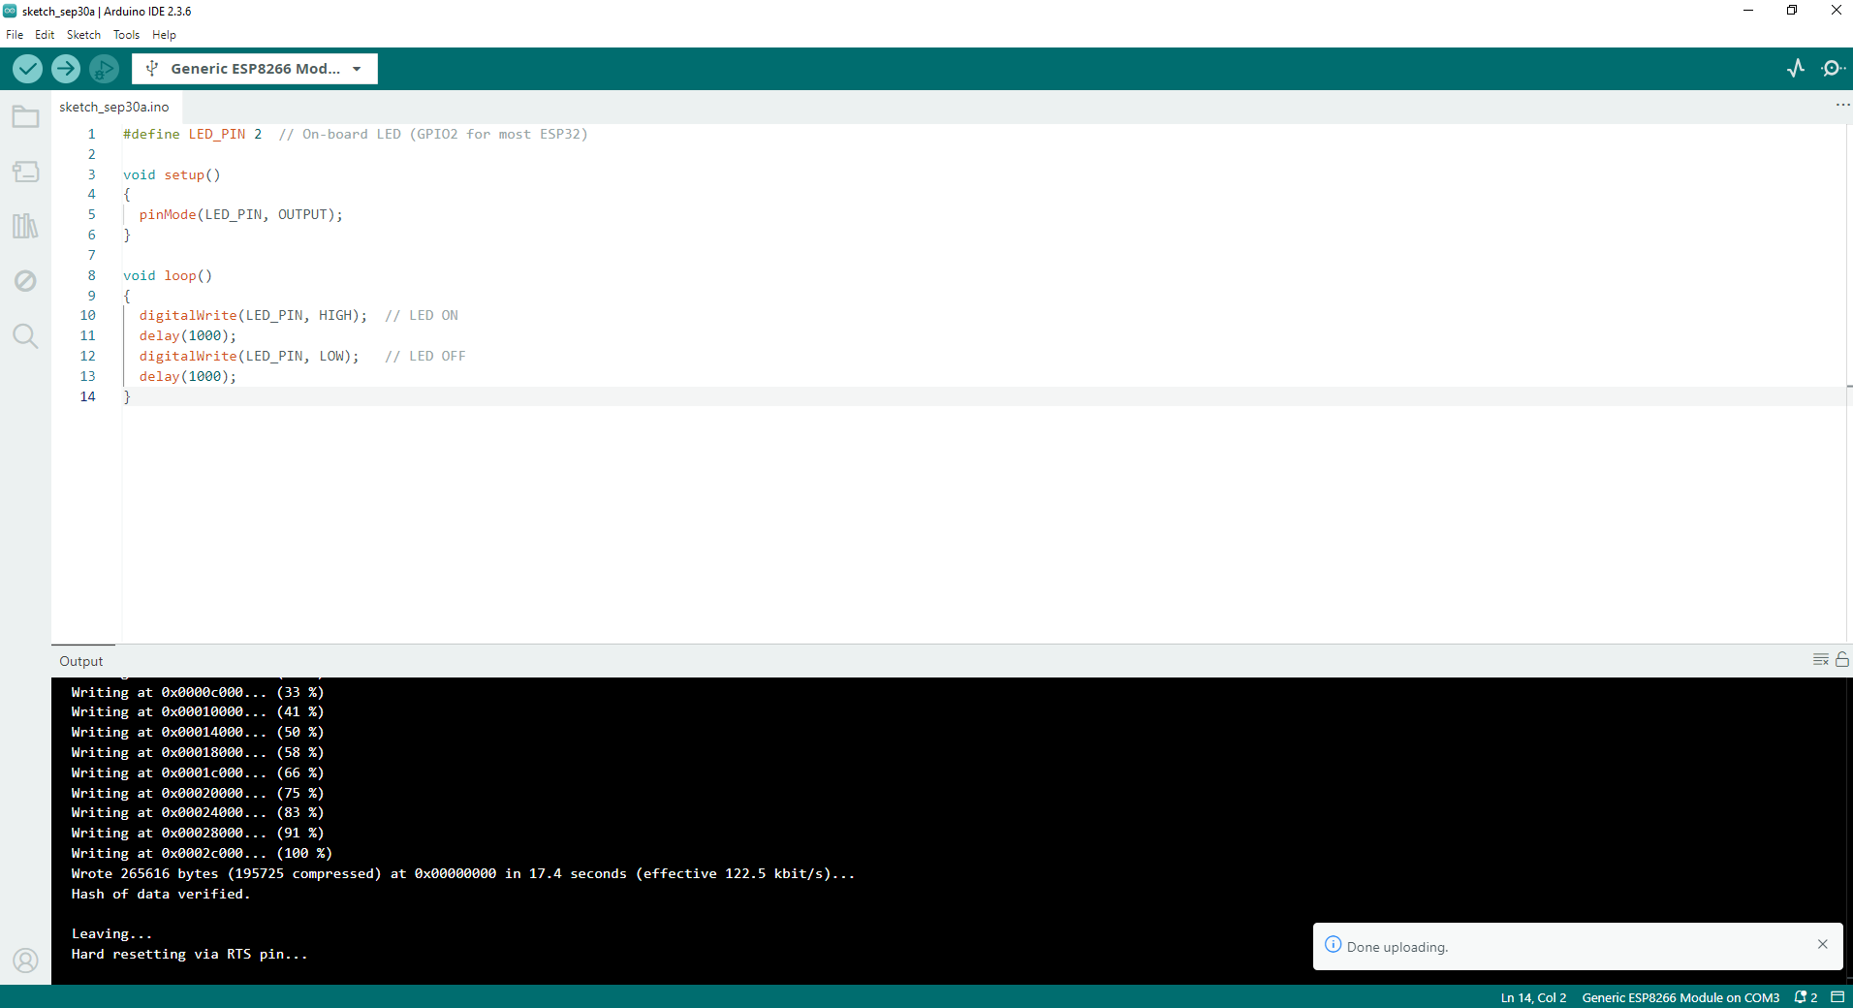
Task: Open the editor tab options ellipsis menu
Action: click(x=1842, y=106)
